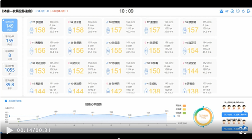This screenshot has height=139, width=252.
Task: Click the exit/logout icon in header
Action: pyautogui.click(x=249, y=11)
